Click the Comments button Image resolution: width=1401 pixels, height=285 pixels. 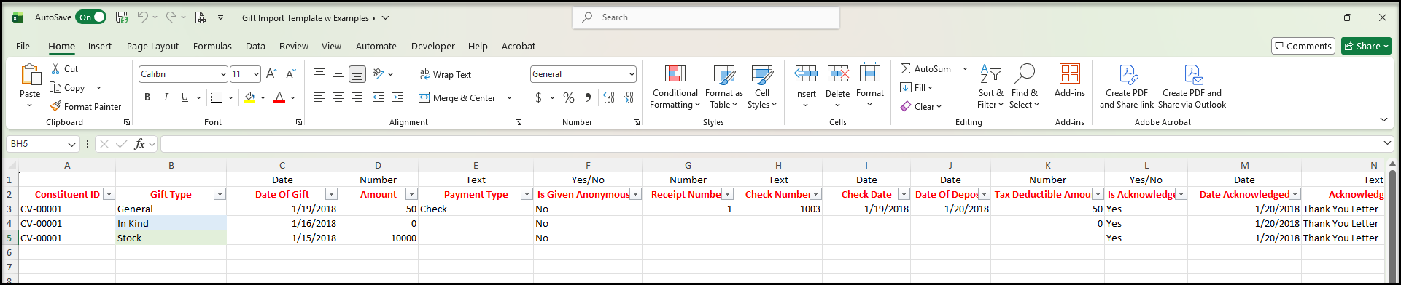[1303, 46]
